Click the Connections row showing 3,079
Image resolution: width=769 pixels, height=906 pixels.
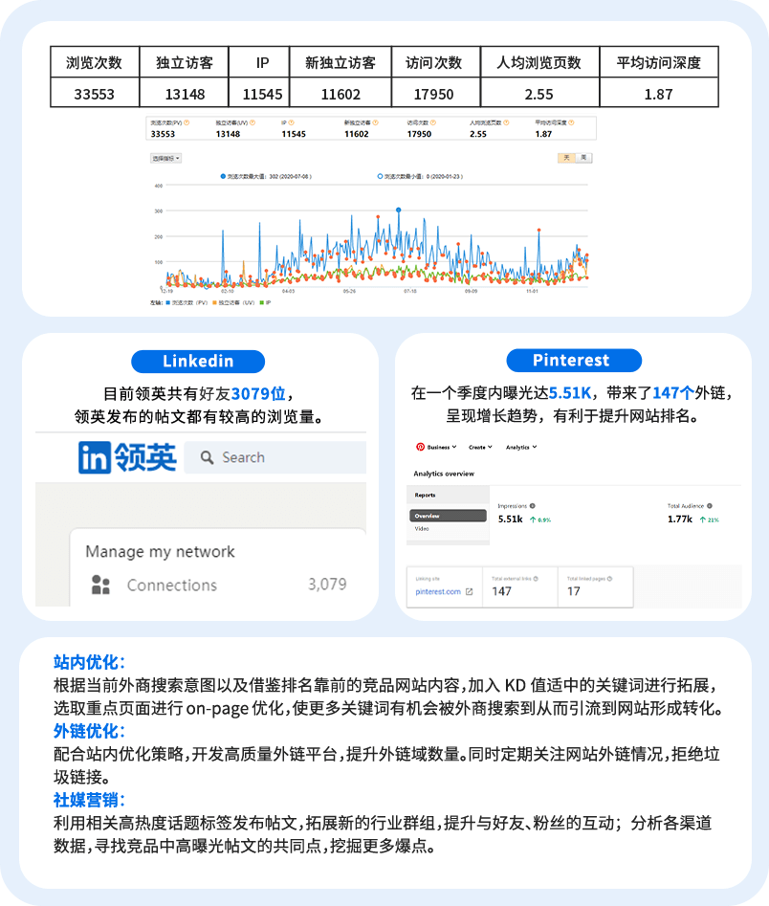click(x=219, y=585)
